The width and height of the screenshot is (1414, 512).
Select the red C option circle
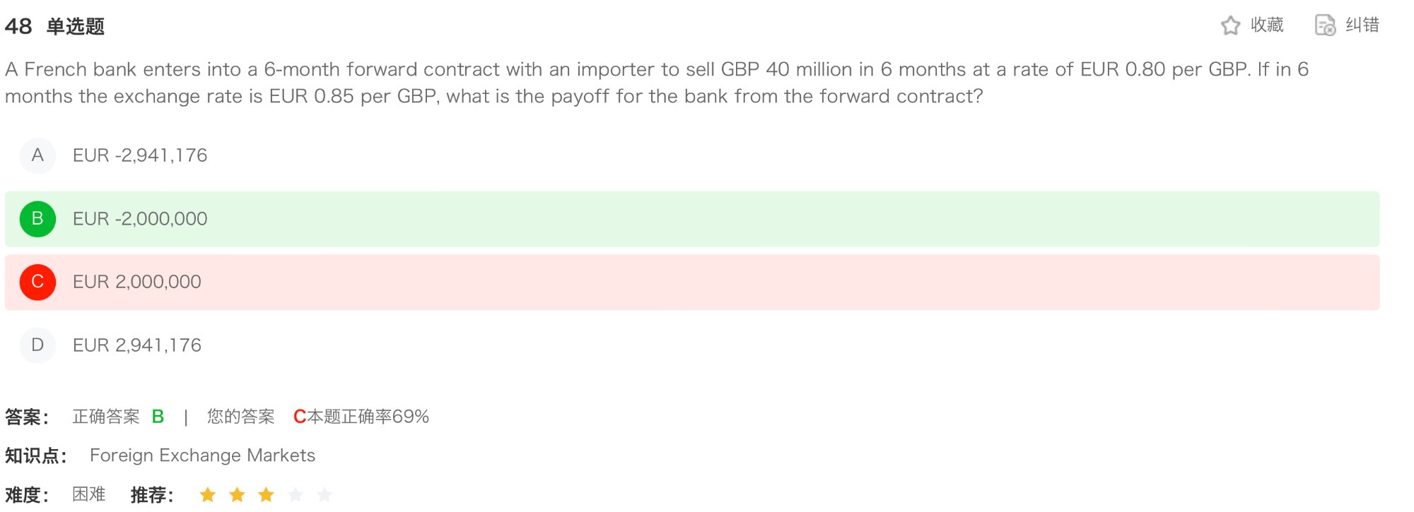(x=37, y=282)
